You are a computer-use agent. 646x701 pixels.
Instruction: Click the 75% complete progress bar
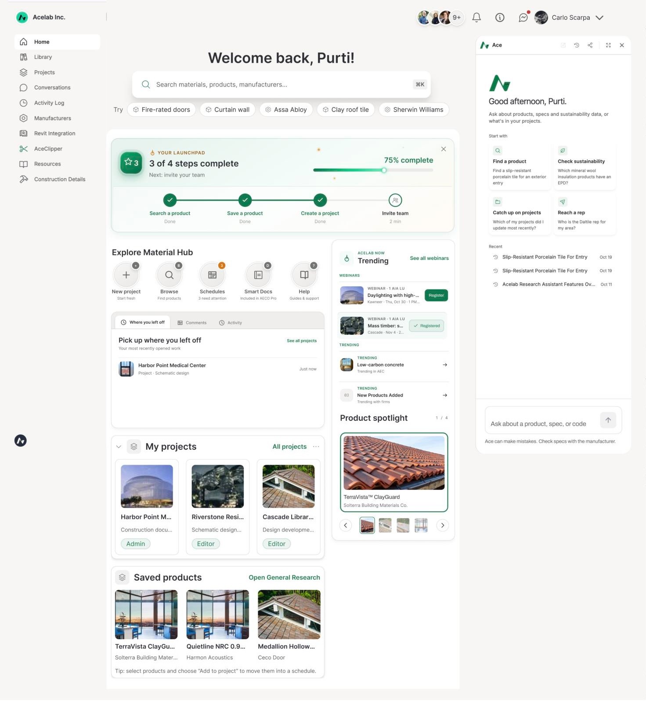point(373,170)
